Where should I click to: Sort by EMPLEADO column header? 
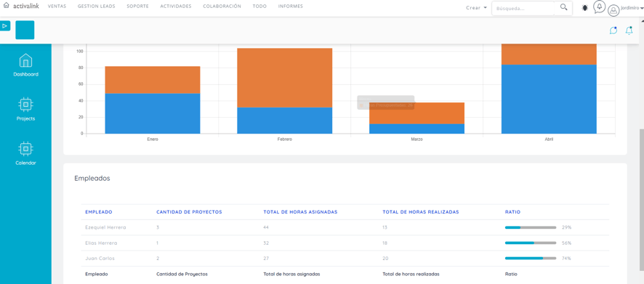tap(99, 212)
